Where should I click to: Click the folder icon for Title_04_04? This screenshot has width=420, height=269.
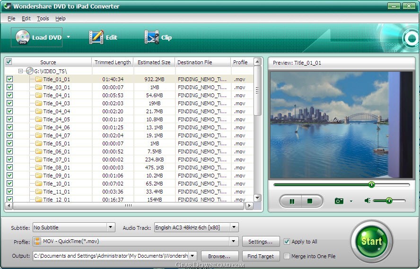(39, 111)
